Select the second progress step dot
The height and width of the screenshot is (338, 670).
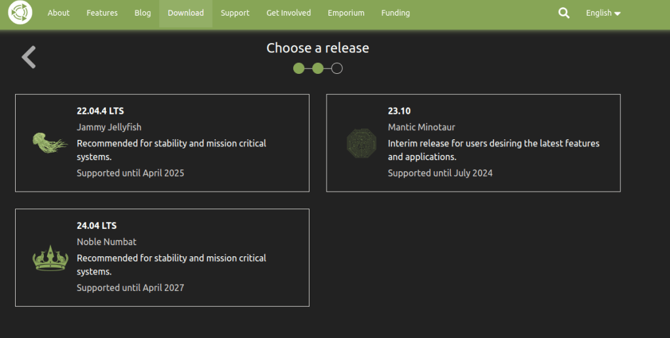click(x=318, y=68)
